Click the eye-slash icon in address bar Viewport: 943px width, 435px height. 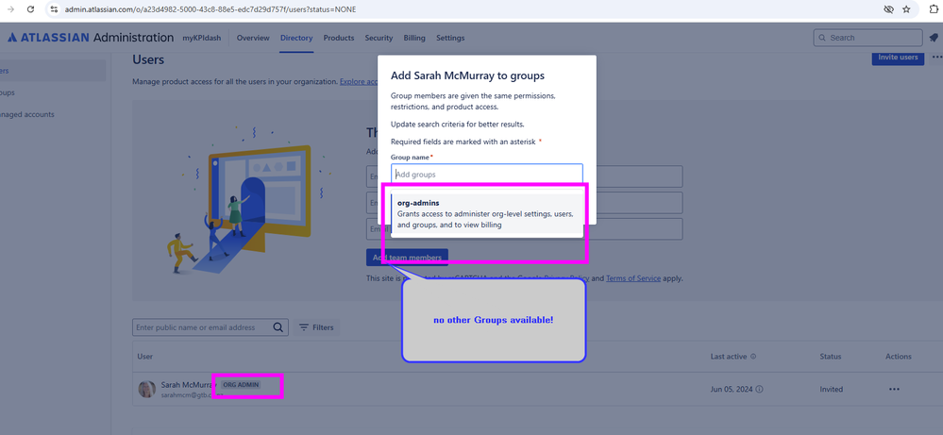(x=888, y=9)
